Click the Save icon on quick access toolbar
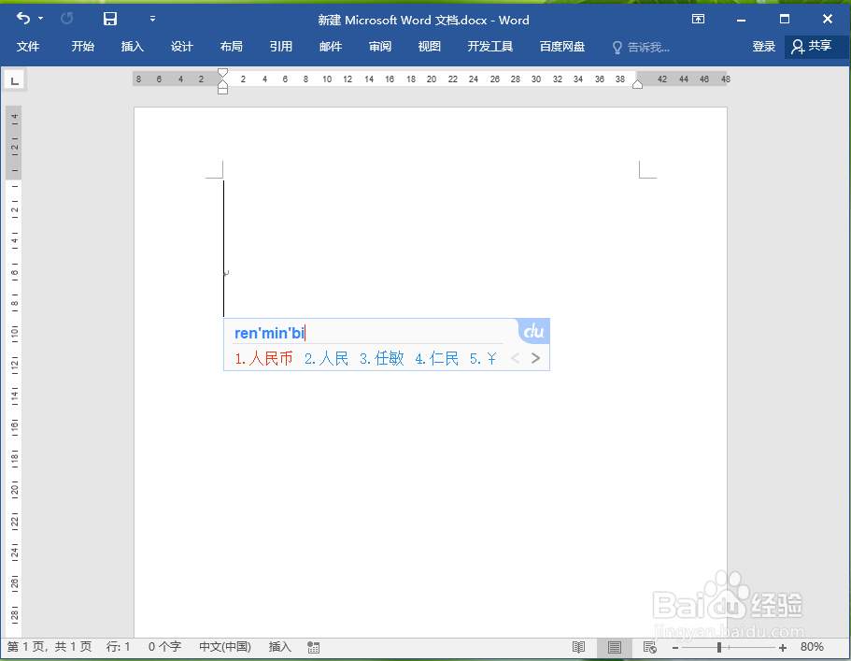The image size is (851, 661). (x=110, y=18)
